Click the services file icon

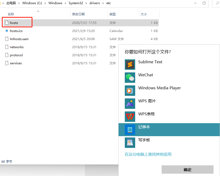tap(7, 63)
